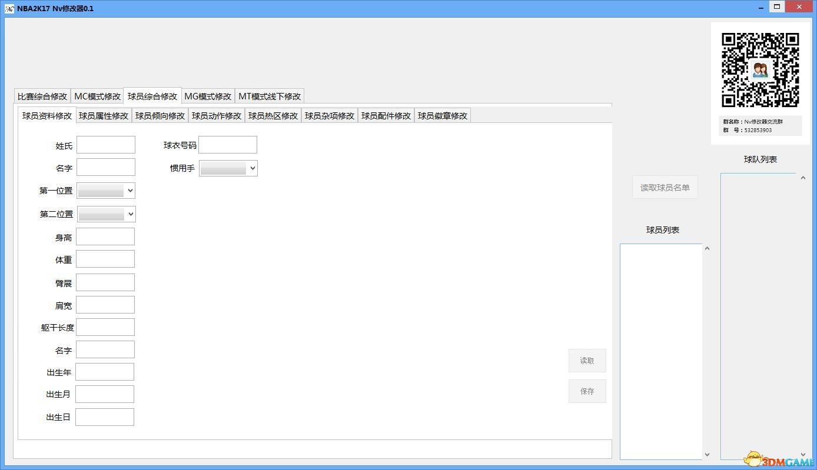This screenshot has width=817, height=470.
Task: Click the QR code image
Action: click(x=760, y=70)
